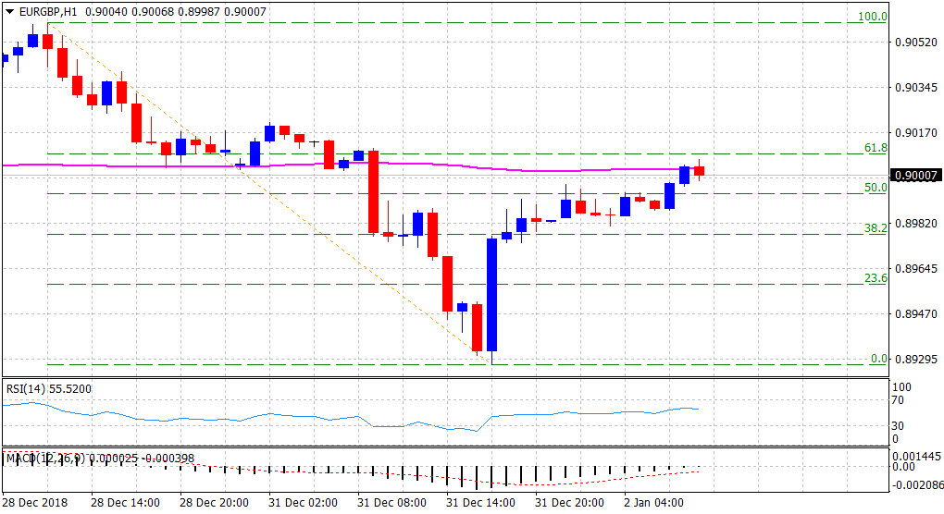Select the 31 Dec 14:00 time label

tap(480, 503)
